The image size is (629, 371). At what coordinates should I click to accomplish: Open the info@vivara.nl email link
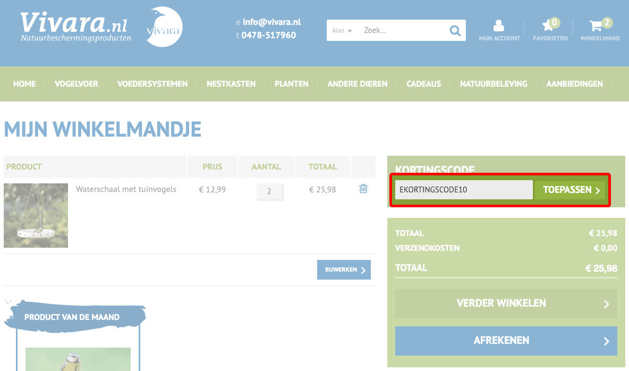[271, 22]
